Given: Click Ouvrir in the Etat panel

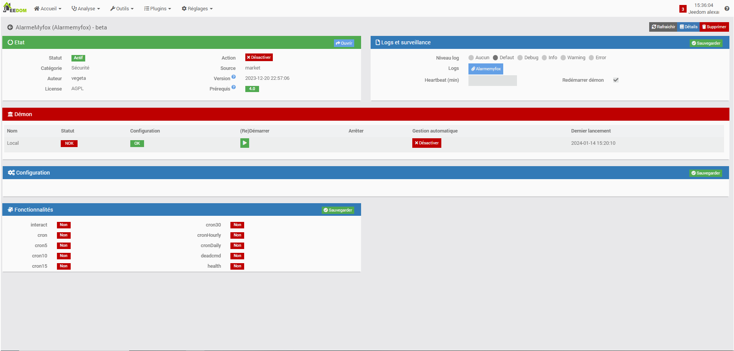Looking at the screenshot, I should [x=344, y=43].
